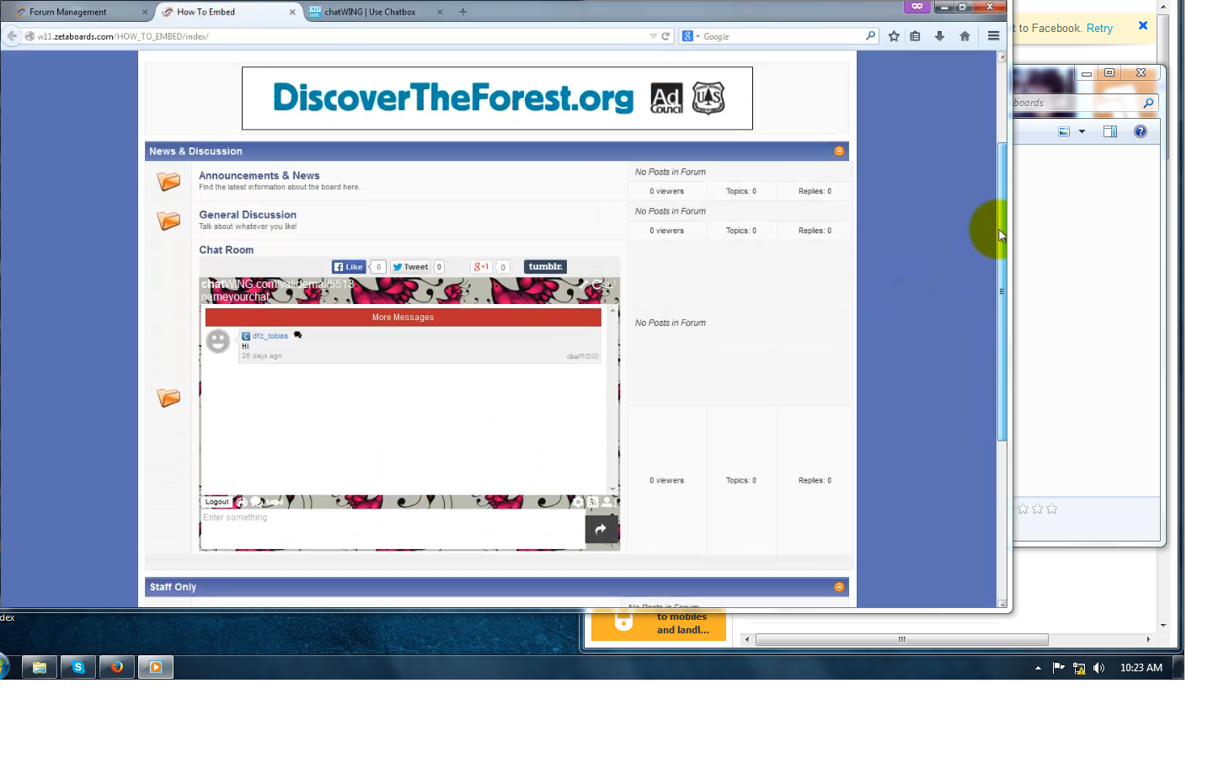
Task: Click the private browsing mask icon
Action: (x=917, y=6)
